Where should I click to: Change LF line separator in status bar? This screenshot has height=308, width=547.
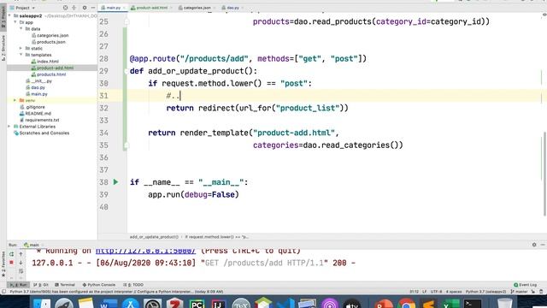point(425,291)
